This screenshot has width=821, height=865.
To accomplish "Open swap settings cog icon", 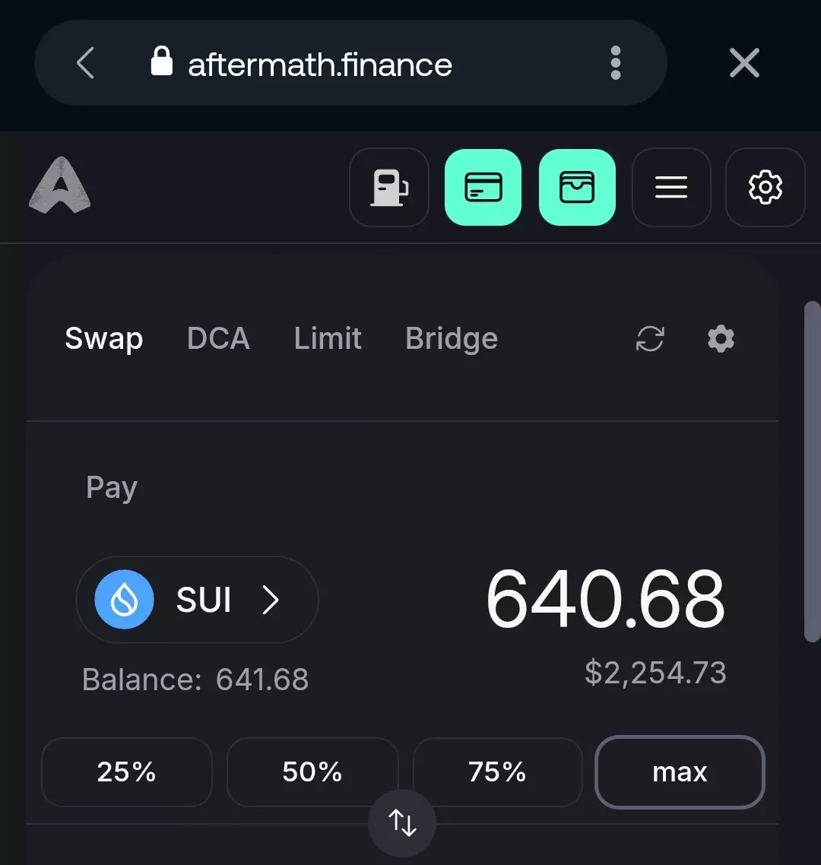I will click(721, 339).
